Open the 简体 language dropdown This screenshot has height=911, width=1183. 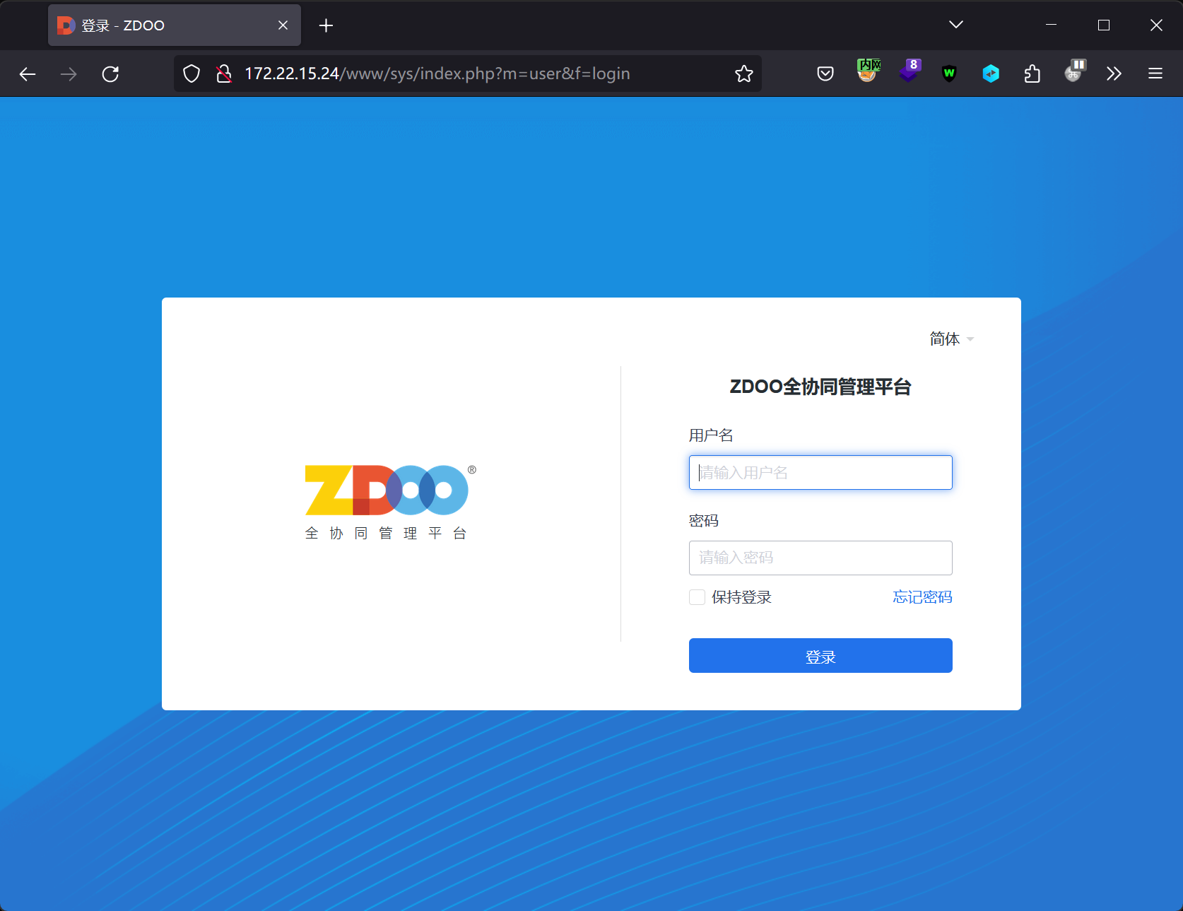pyautogui.click(x=951, y=339)
